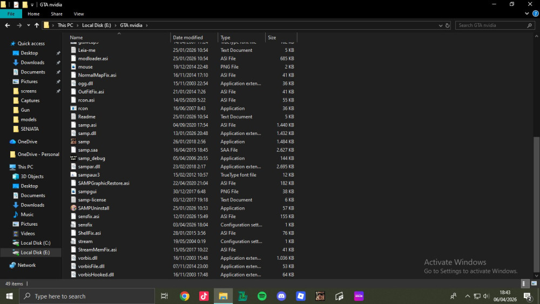Select OneDrive in the navigation pane

pyautogui.click(x=27, y=141)
